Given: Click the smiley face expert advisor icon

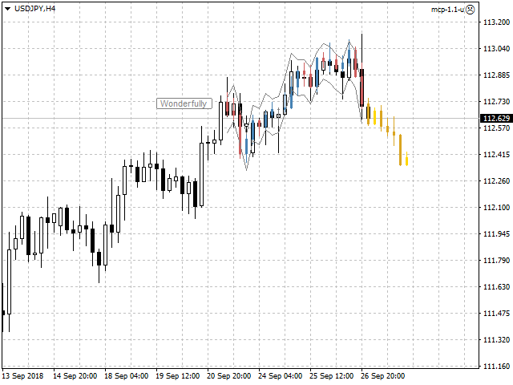Looking at the screenshot, I should coord(471,8).
